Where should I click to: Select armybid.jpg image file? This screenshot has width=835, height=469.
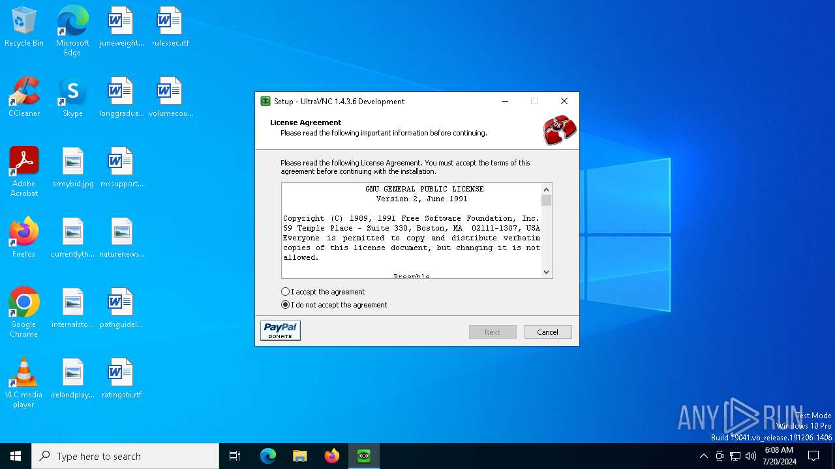coord(72,168)
